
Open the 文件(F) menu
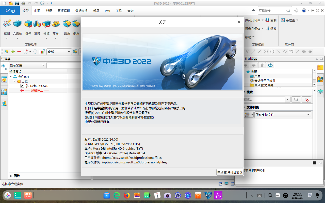point(10,11)
